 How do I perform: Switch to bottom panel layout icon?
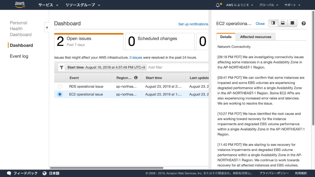pyautogui.click(x=283, y=23)
